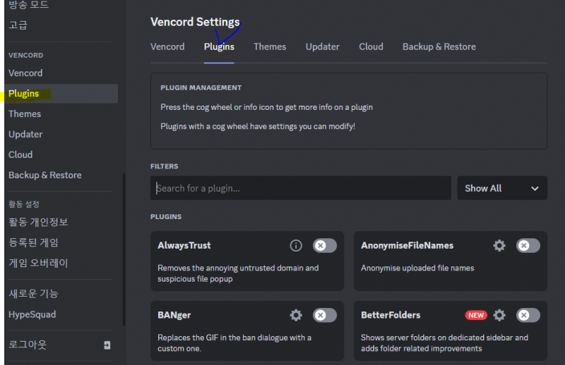Switch to the Themes tab
The image size is (565, 365).
(270, 47)
